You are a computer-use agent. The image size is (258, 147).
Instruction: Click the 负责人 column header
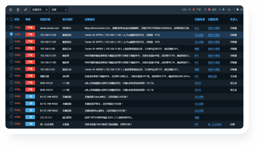click(234, 19)
